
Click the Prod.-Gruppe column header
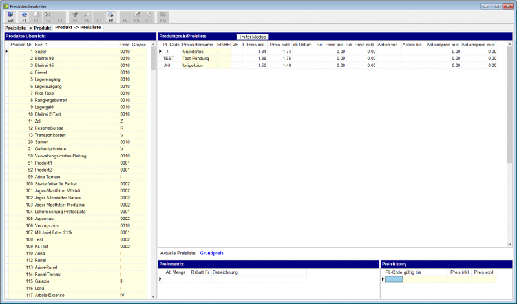[133, 45]
